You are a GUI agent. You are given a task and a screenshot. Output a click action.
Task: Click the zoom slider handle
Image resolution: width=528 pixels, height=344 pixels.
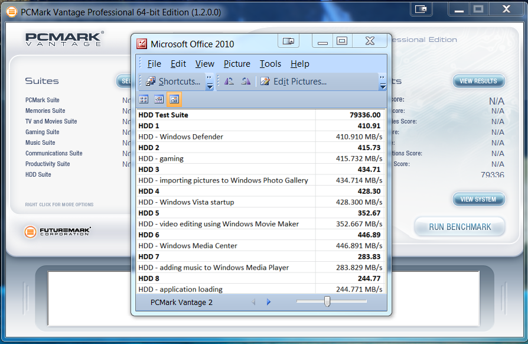pos(327,302)
